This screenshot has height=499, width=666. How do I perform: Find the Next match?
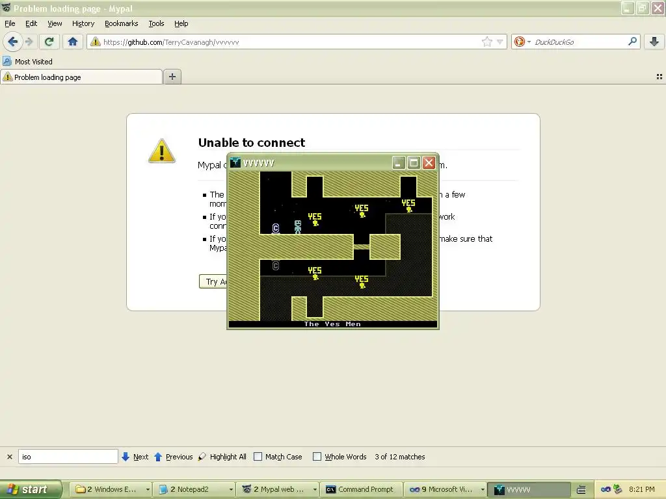tap(135, 457)
